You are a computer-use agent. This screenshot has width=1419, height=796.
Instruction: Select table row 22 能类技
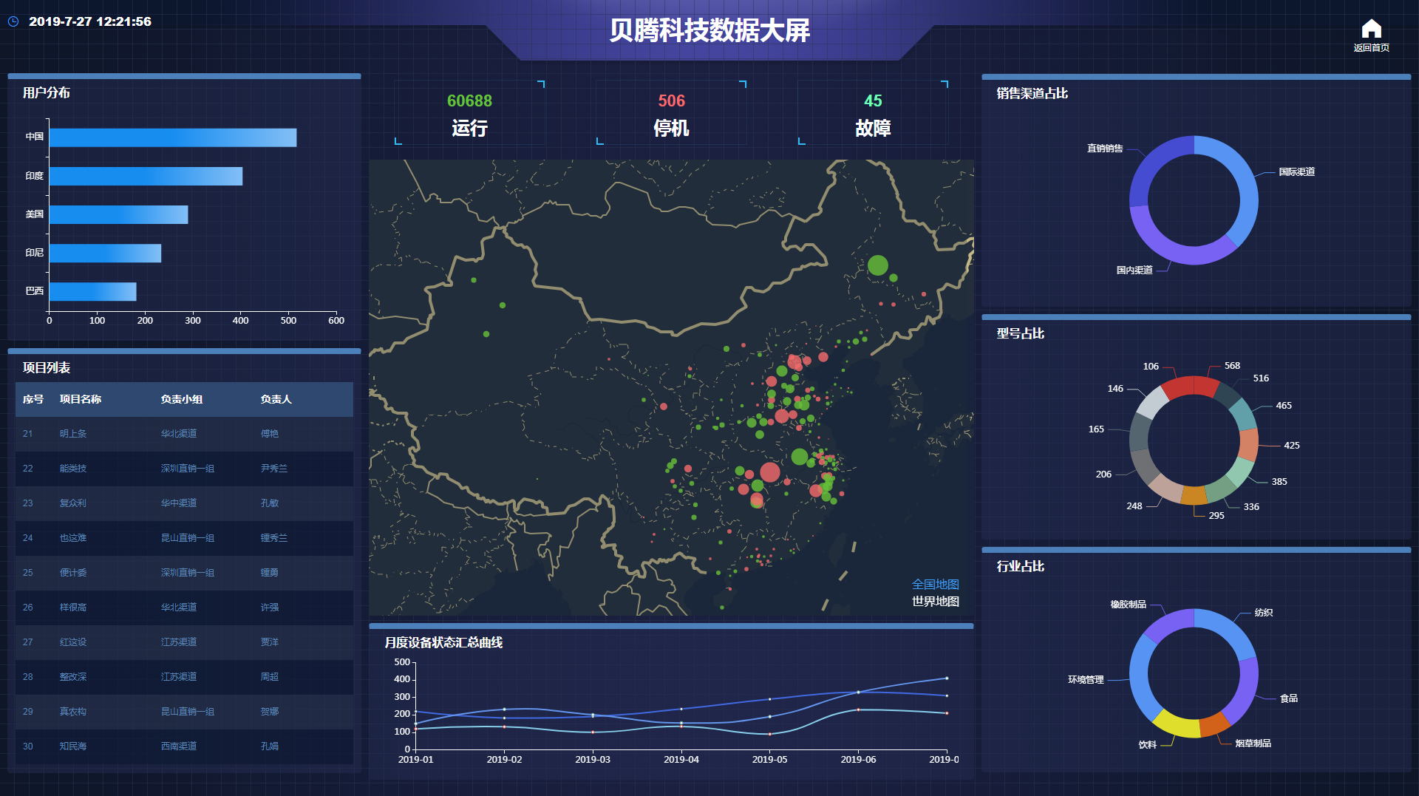click(183, 469)
